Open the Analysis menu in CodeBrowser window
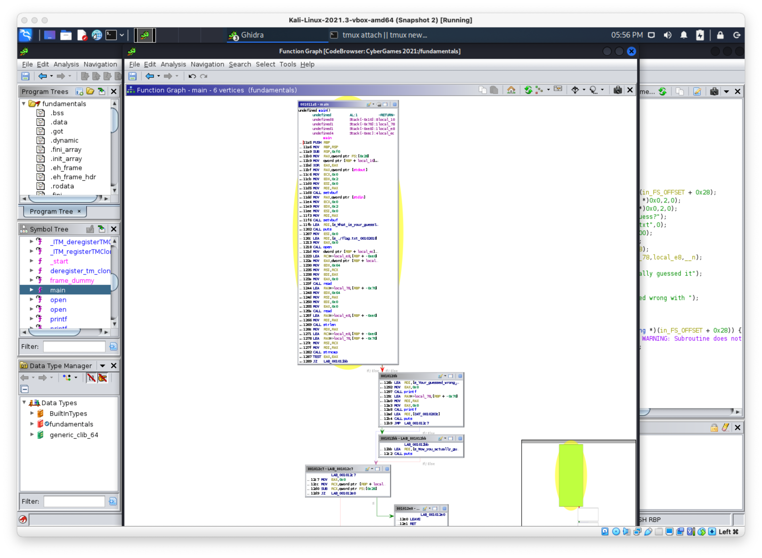Image resolution: width=762 pixels, height=558 pixels. click(x=66, y=64)
